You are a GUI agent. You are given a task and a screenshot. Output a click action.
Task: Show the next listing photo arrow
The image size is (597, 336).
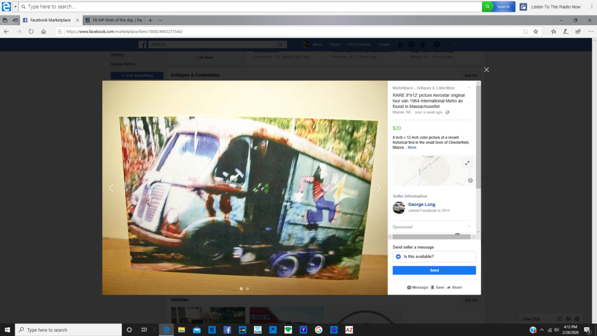point(378,187)
